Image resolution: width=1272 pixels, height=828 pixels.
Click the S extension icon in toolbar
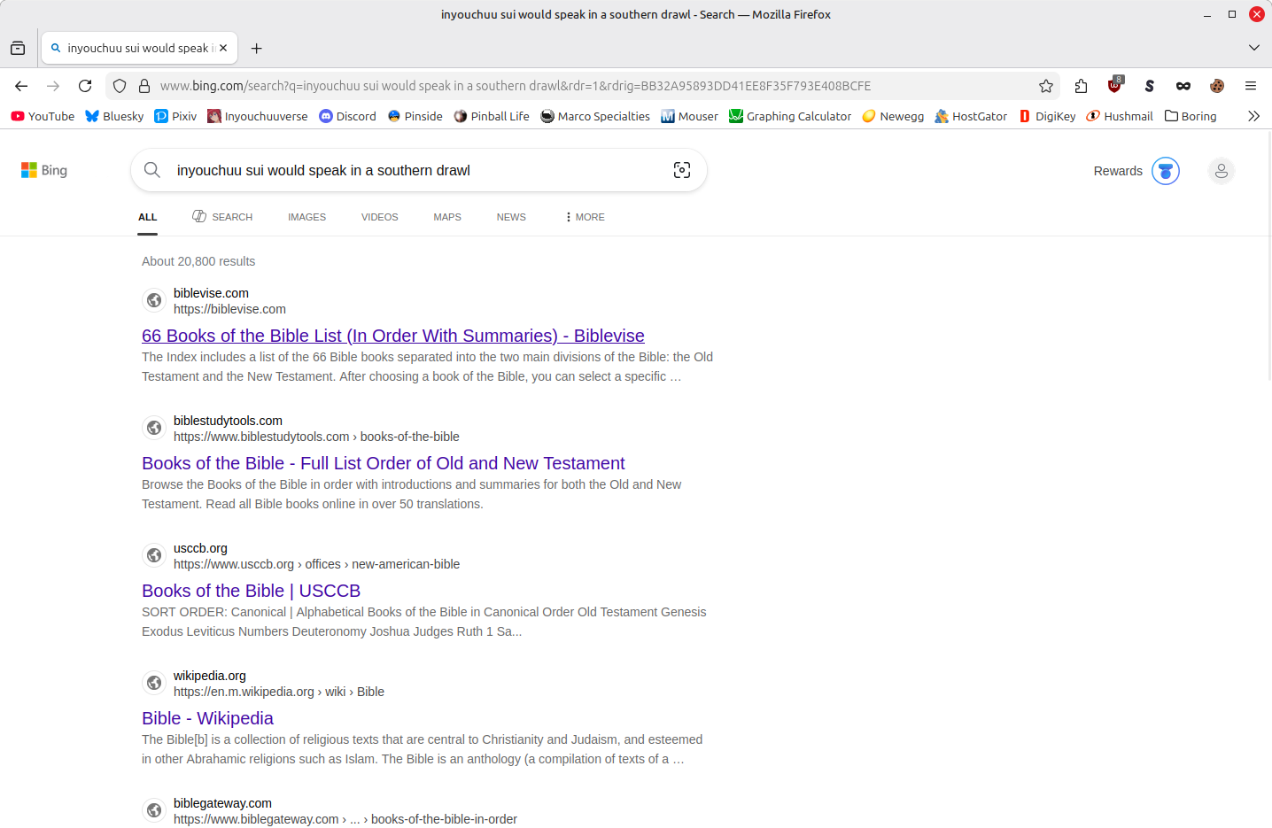click(1149, 86)
